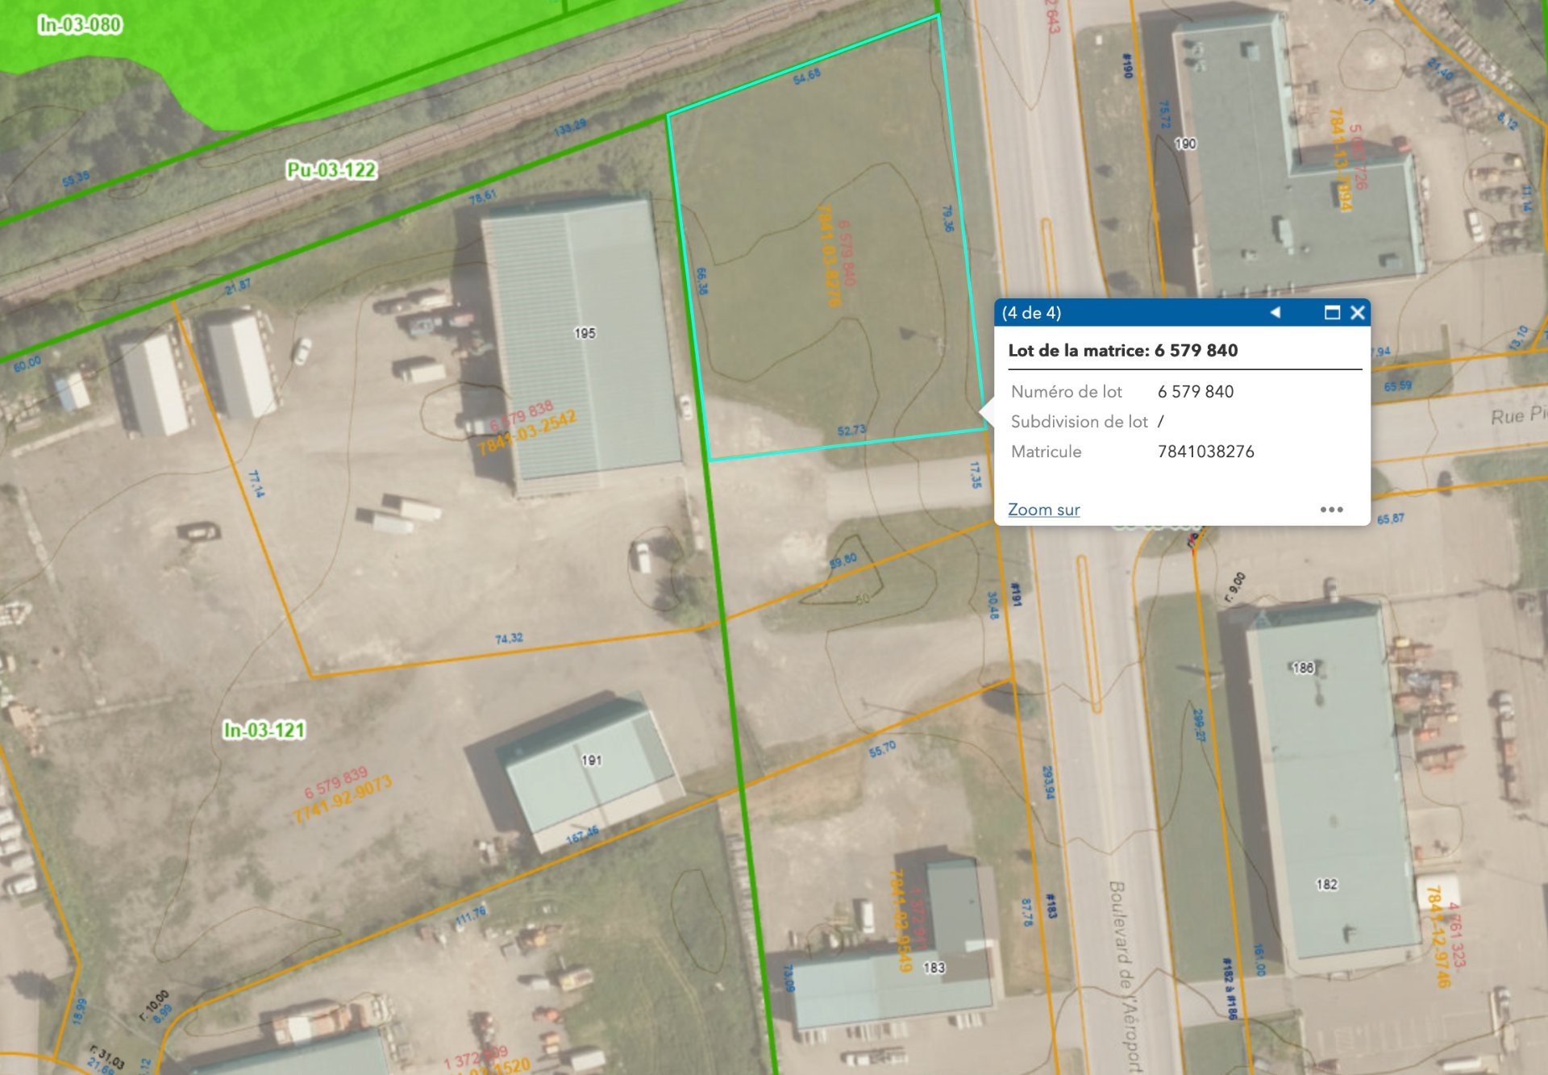Click building number 190 label on map
The height and width of the screenshot is (1075, 1548).
[x=1185, y=144]
